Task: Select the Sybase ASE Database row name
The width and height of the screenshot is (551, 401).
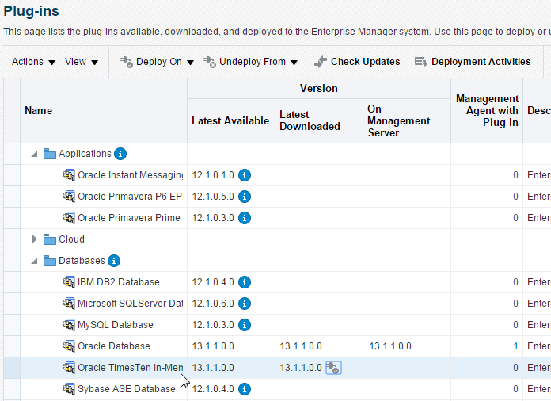Action: 126,389
